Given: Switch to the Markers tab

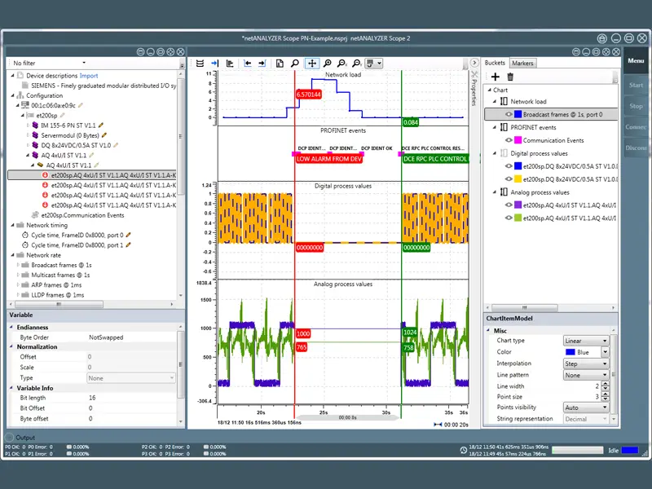Looking at the screenshot, I should click(x=522, y=62).
